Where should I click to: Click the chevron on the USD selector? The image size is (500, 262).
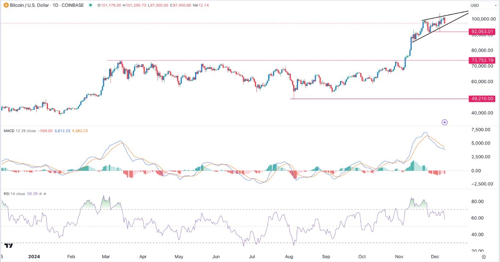495,5
